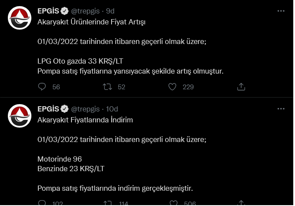Share the first EPGİS tweet
The image size is (295, 206).
point(241,87)
